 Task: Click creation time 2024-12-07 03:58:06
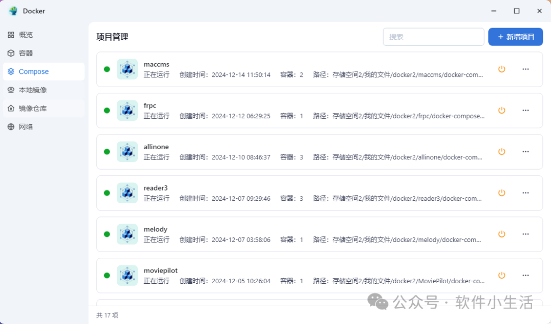point(241,240)
